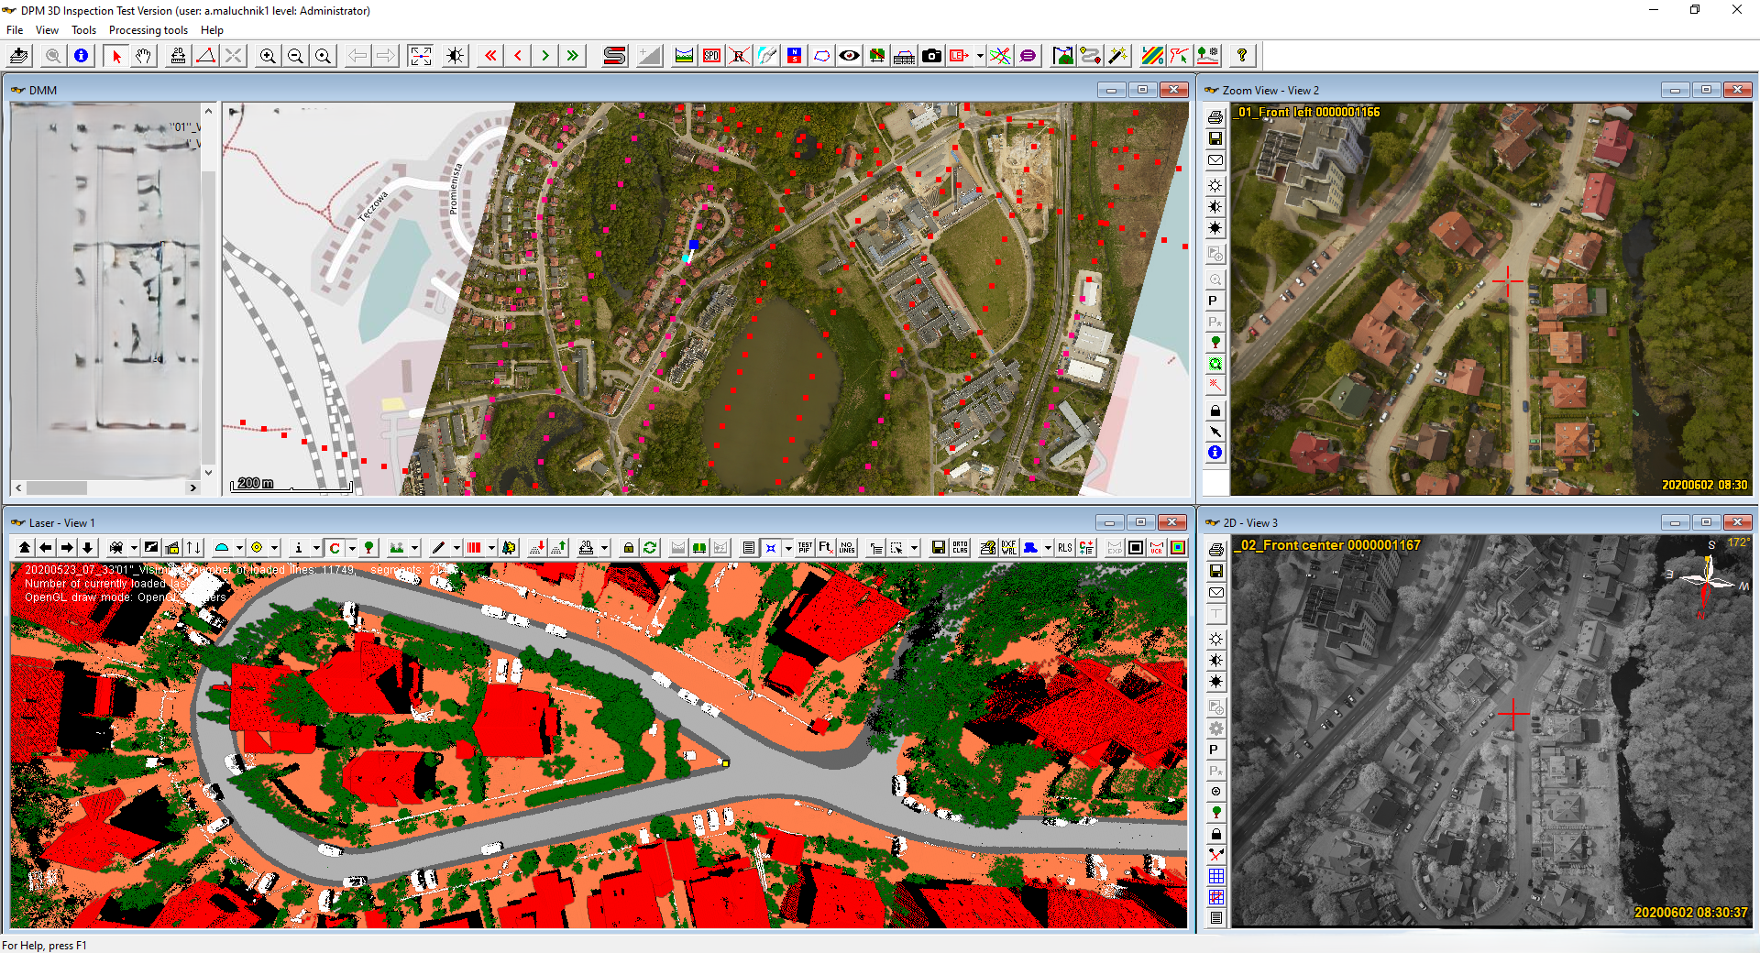The image size is (1760, 953).
Task: Toggle the eye visibility icon in main toolbar
Action: pos(849,56)
